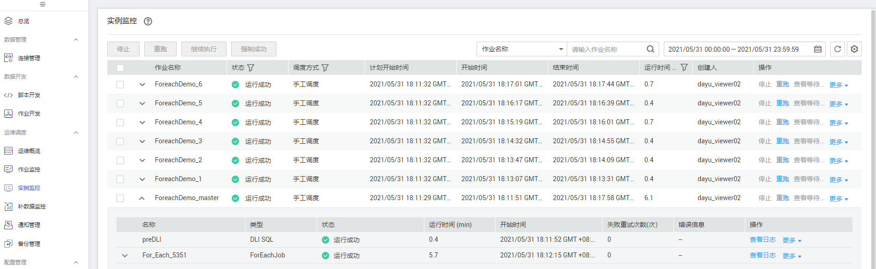The image size is (876, 269).
Task: Click 查看日志 link for preDLI
Action: click(x=762, y=239)
